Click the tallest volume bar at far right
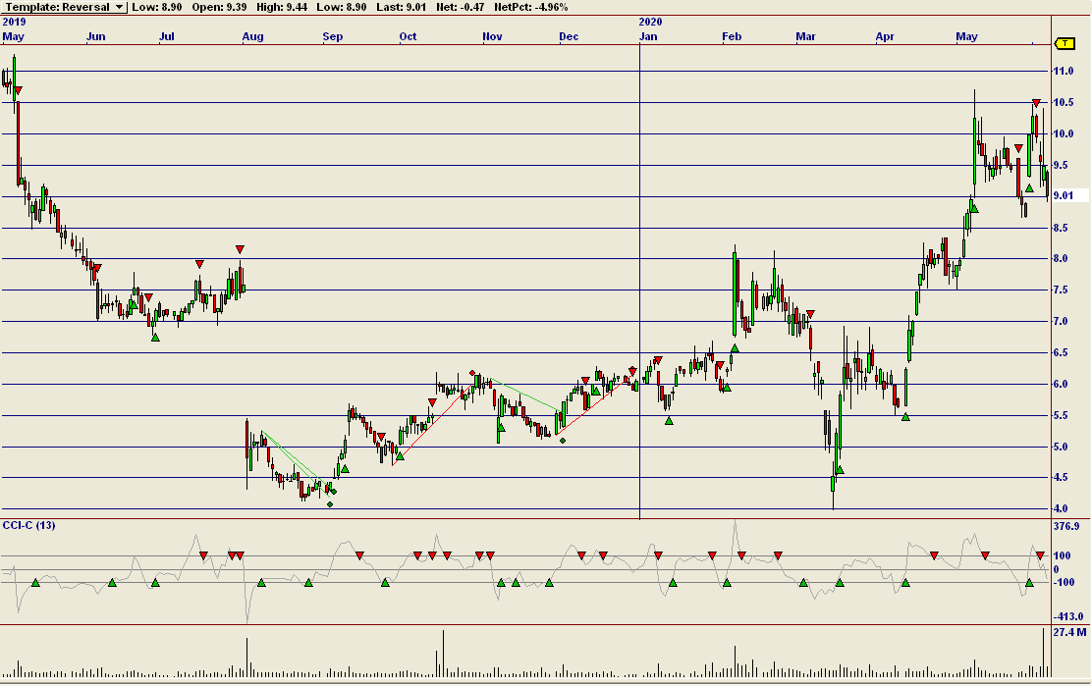The width and height of the screenshot is (1092, 686). (x=1043, y=653)
